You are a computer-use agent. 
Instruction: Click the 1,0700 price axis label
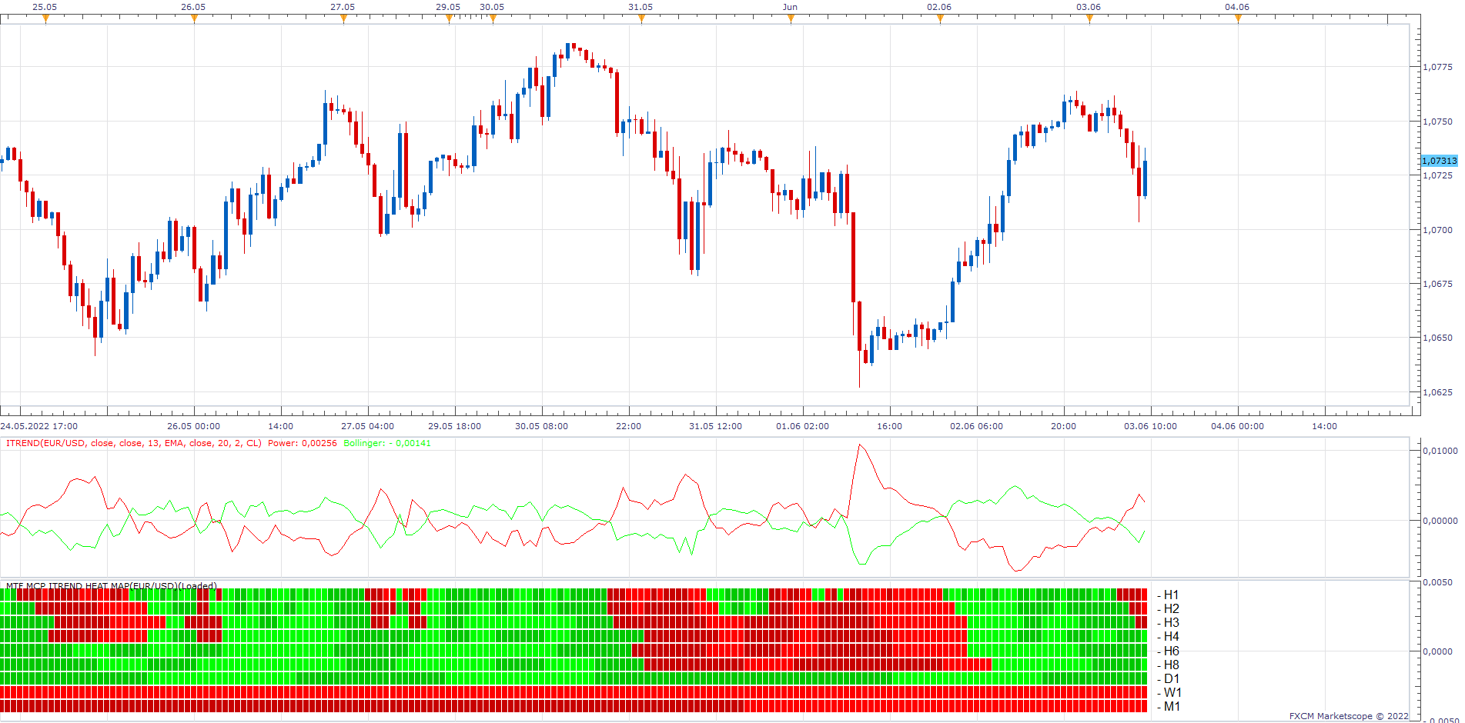(1437, 230)
